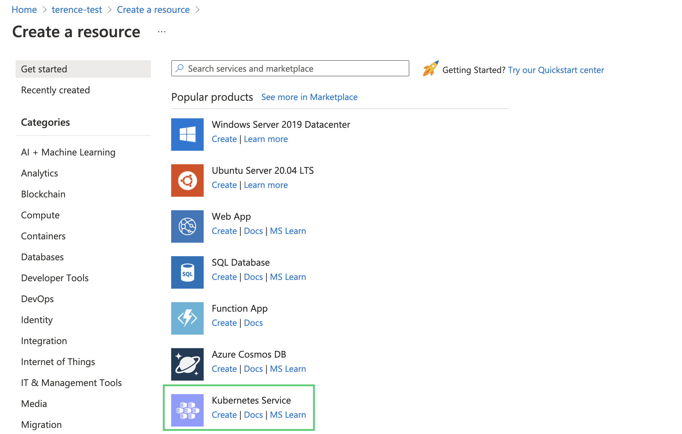Click the Getting Started rocket icon

430,69
